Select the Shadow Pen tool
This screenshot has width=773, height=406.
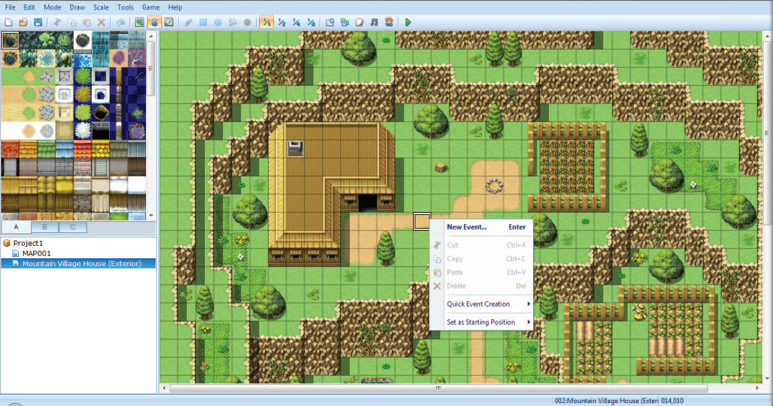247,23
